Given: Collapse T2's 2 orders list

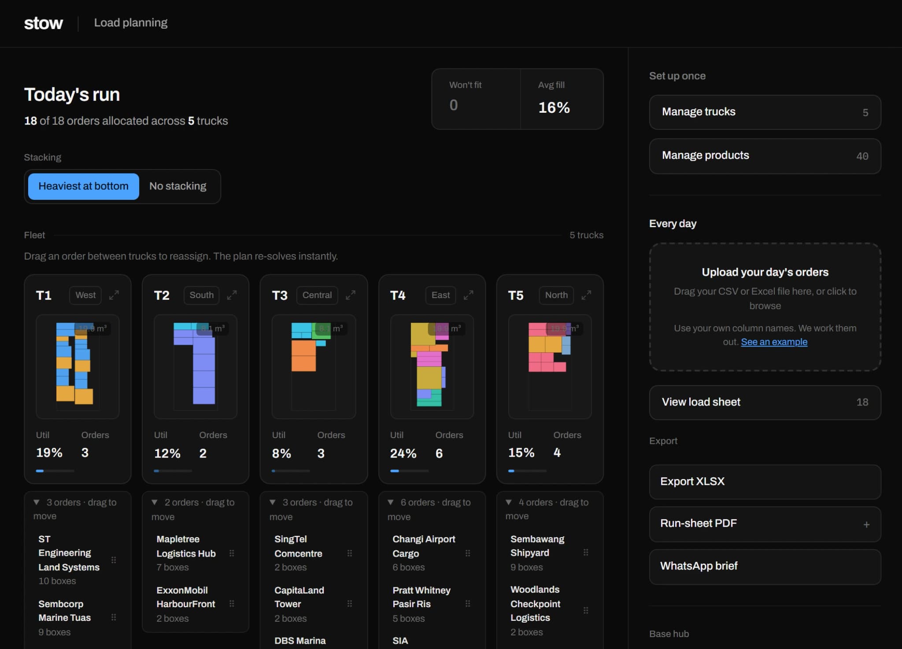Looking at the screenshot, I should point(155,502).
